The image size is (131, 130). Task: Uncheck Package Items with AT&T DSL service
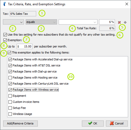click(10, 65)
